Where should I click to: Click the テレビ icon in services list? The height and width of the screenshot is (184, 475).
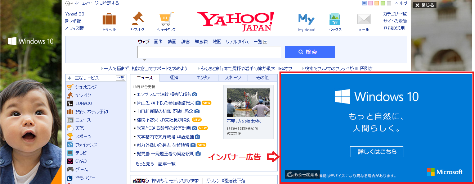(x=70, y=153)
